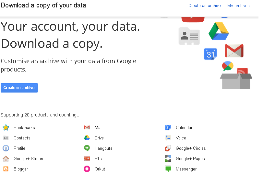Open My archives in the header

[238, 5]
